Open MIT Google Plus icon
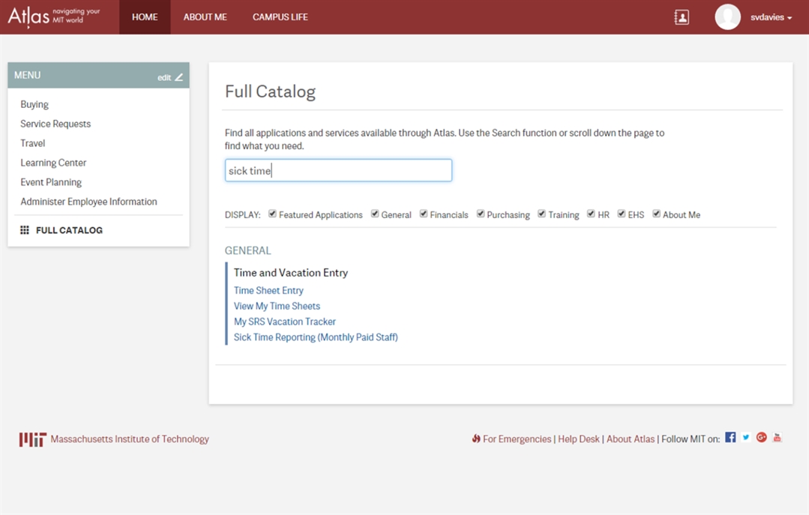The image size is (809, 515). coord(762,438)
